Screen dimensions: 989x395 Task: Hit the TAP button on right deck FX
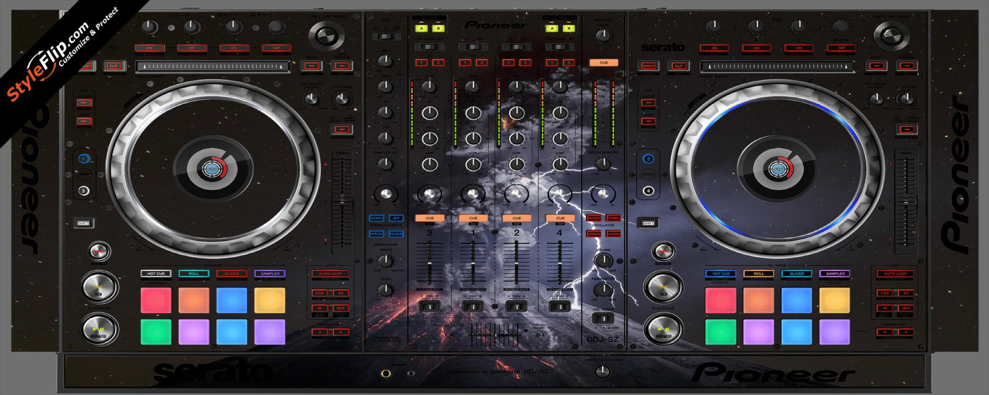point(841,48)
